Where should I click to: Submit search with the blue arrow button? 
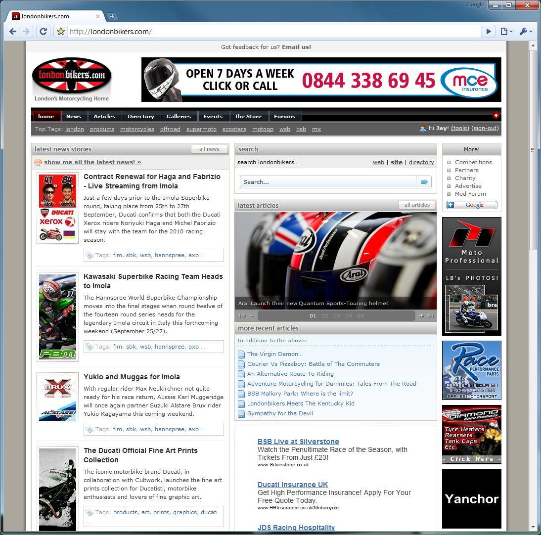tap(424, 182)
